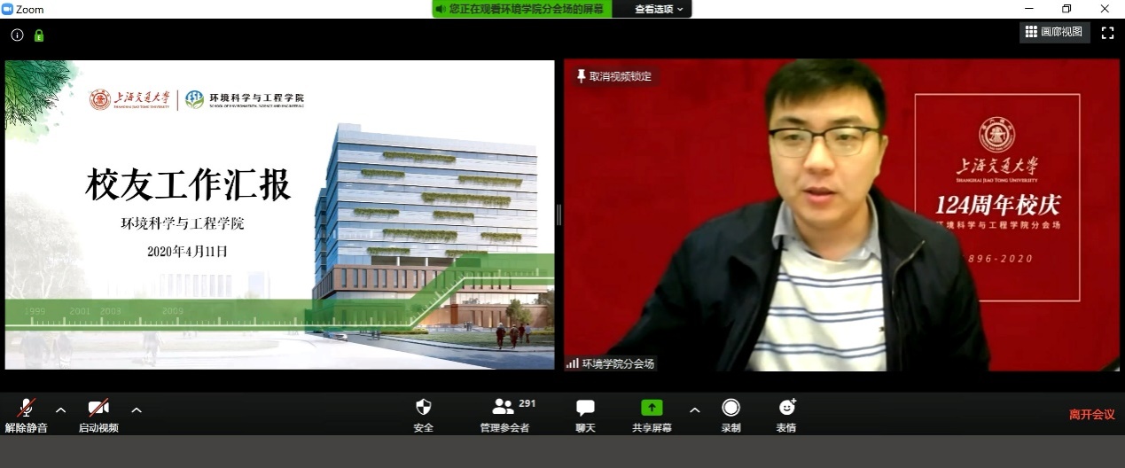Click the divider handle between shared screen and video
The width and height of the screenshot is (1125, 468).
559,214
